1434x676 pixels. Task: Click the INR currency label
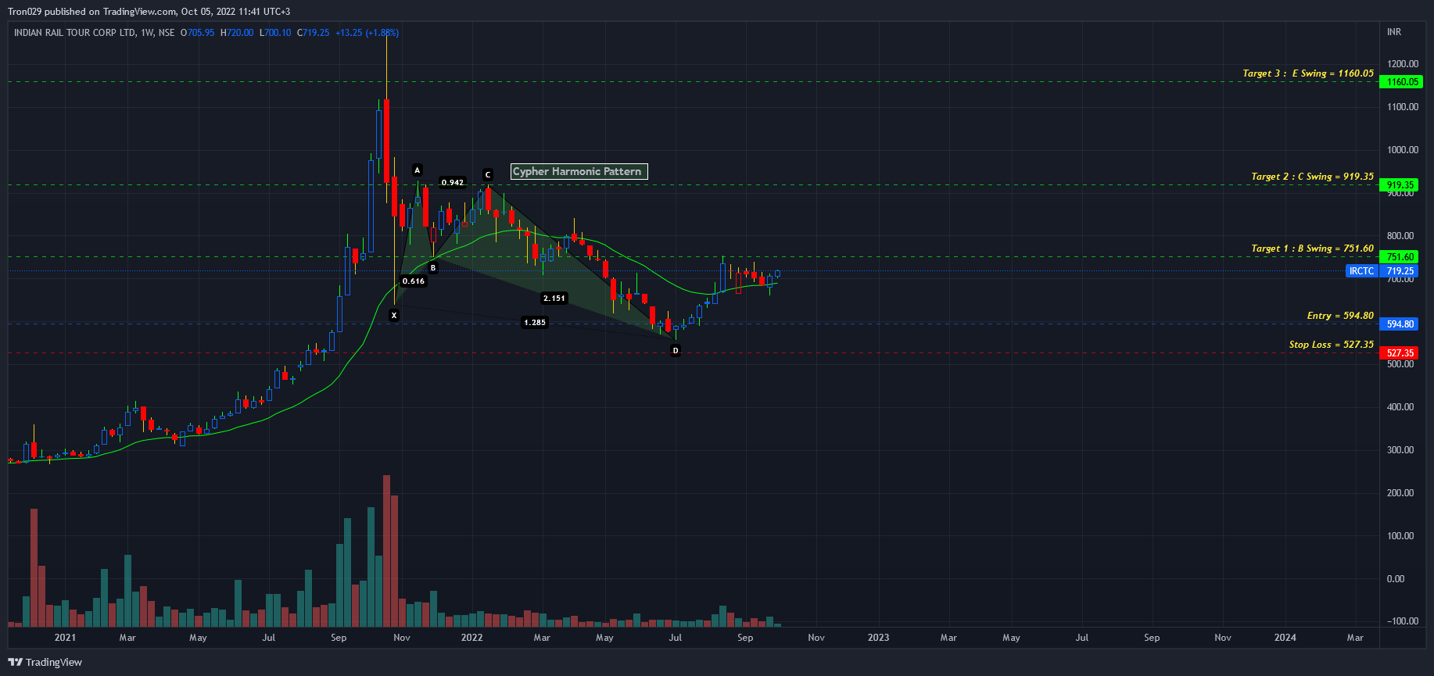pyautogui.click(x=1394, y=32)
